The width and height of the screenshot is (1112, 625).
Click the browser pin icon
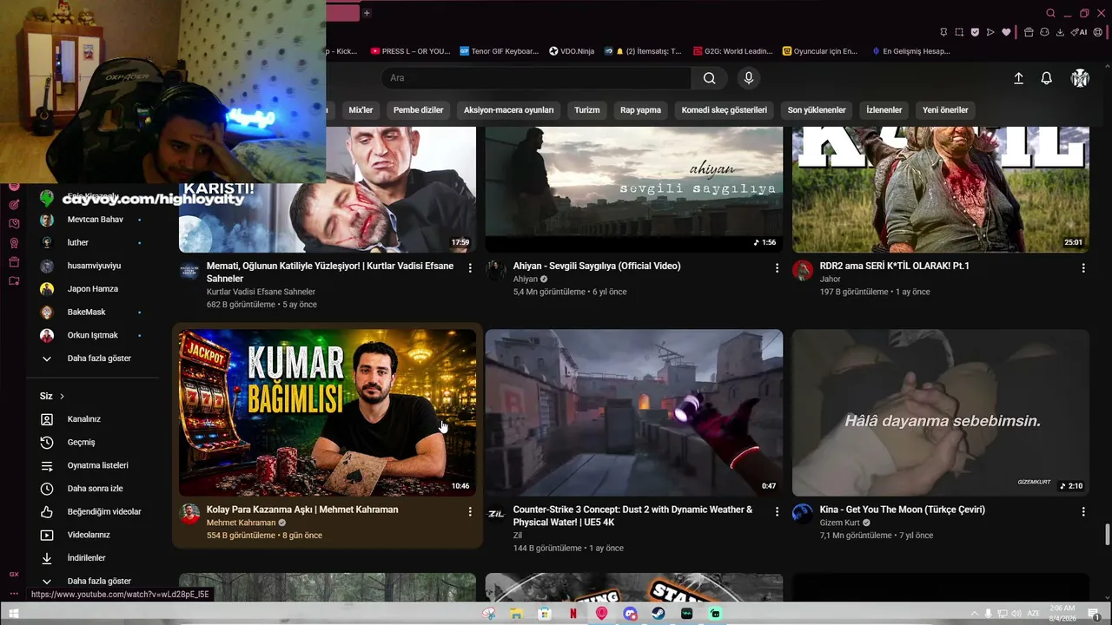(x=943, y=32)
